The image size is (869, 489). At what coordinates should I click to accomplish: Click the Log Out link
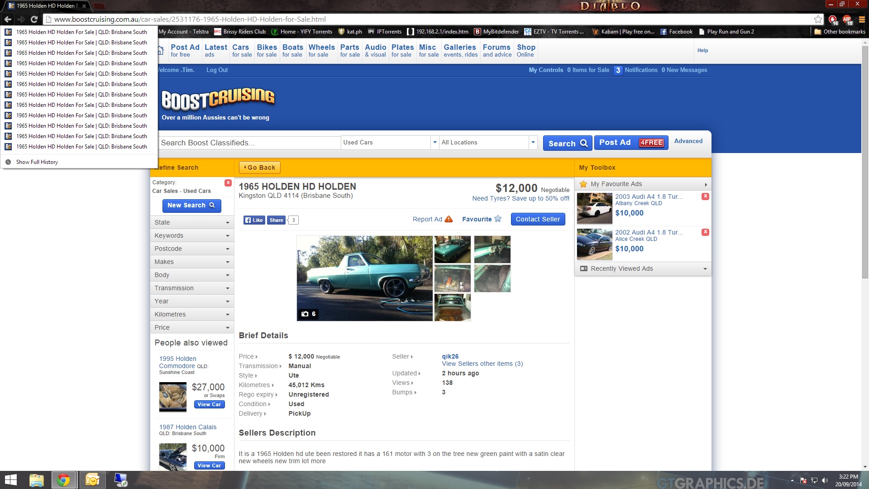coord(217,70)
